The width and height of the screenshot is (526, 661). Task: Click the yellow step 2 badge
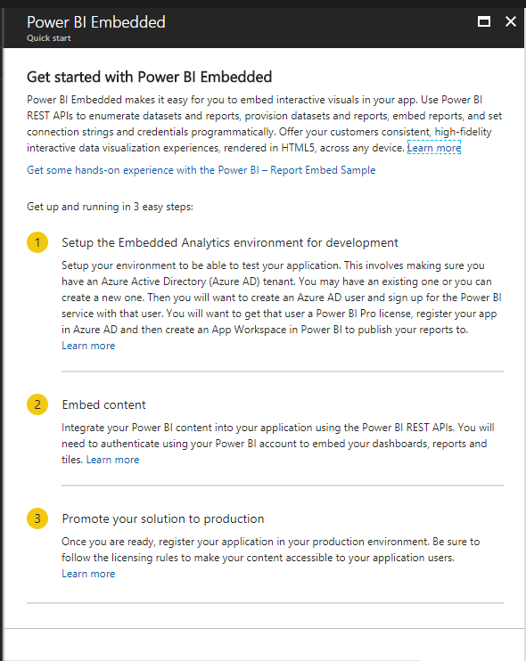[37, 404]
